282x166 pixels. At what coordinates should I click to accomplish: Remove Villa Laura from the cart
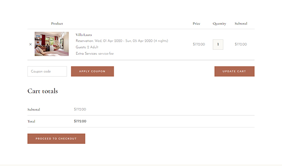click(x=30, y=44)
